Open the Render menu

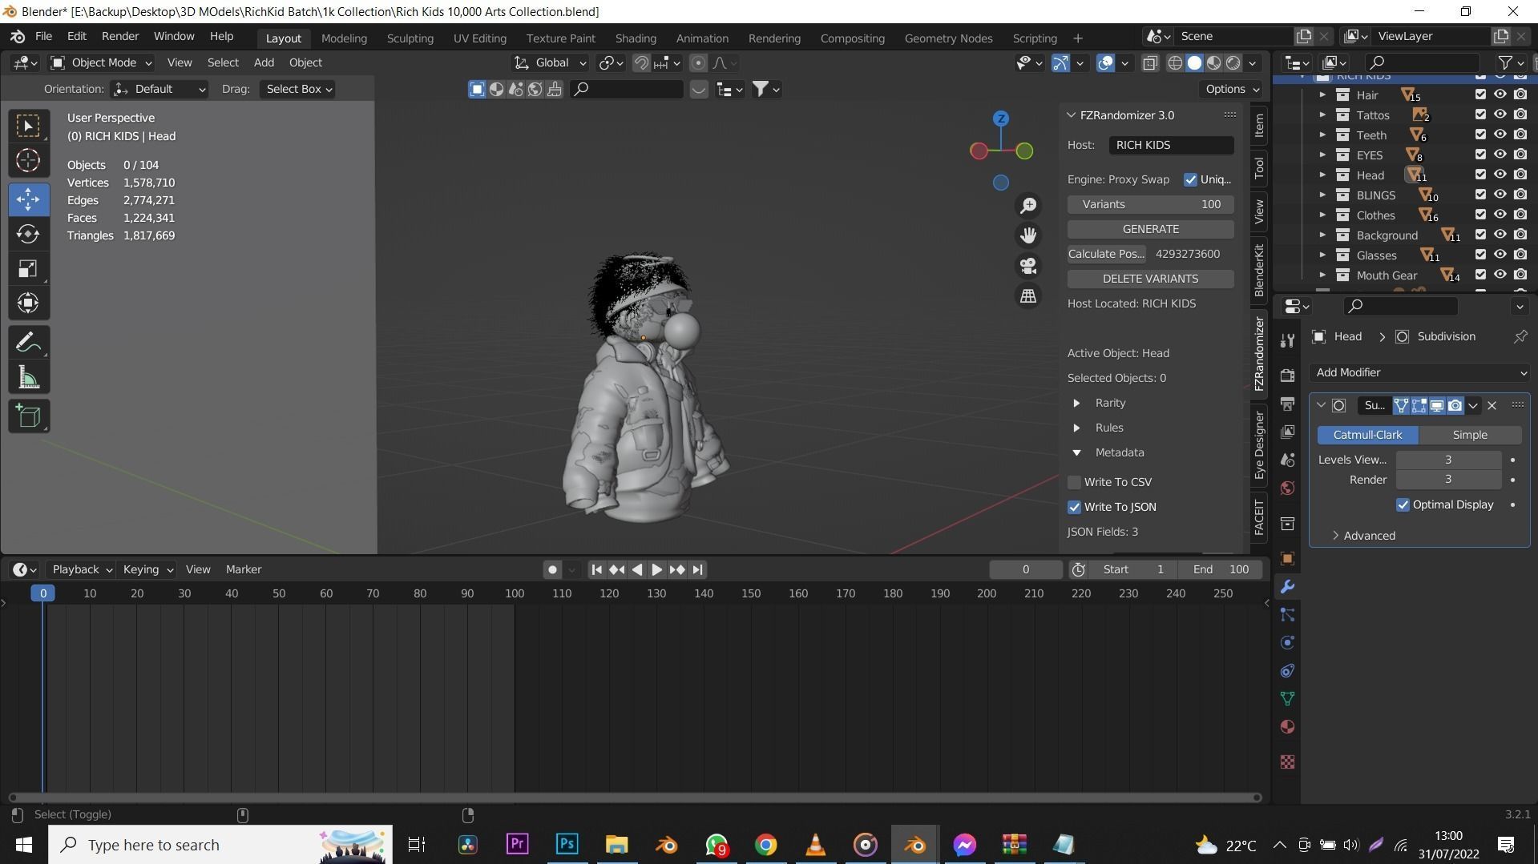click(x=119, y=37)
